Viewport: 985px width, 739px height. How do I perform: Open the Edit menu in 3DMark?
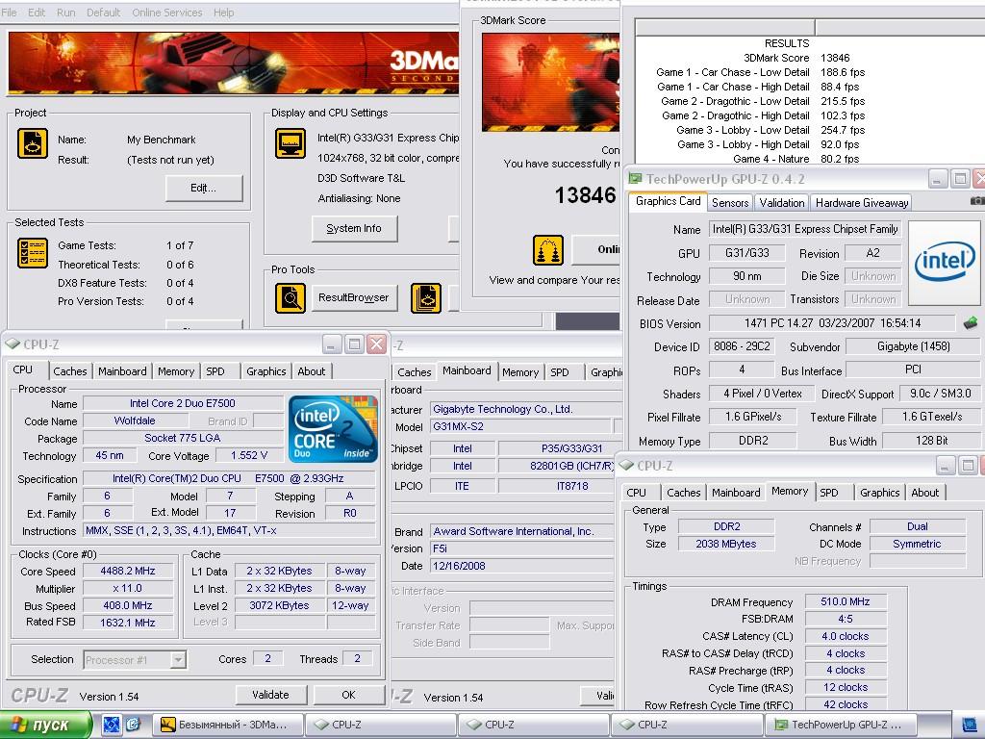37,13
